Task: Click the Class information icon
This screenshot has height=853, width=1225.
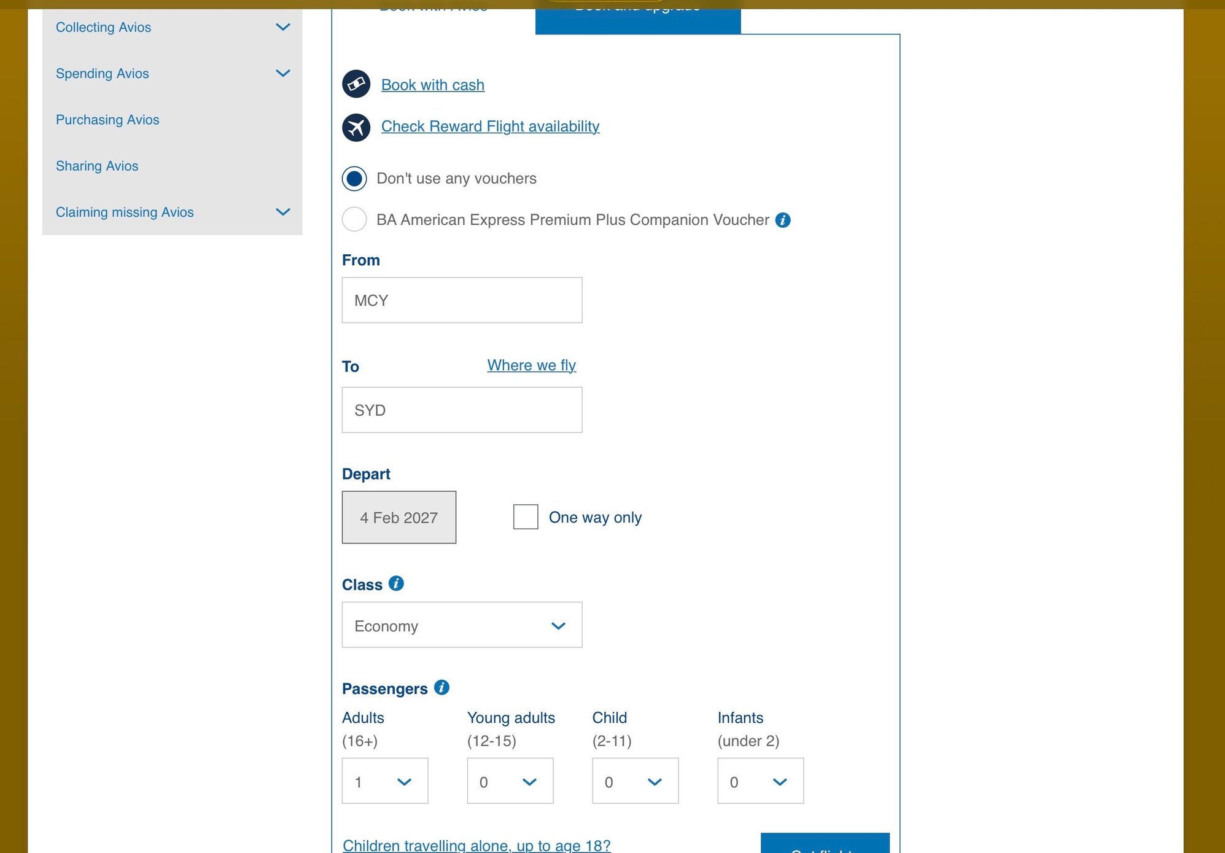Action: point(396,583)
